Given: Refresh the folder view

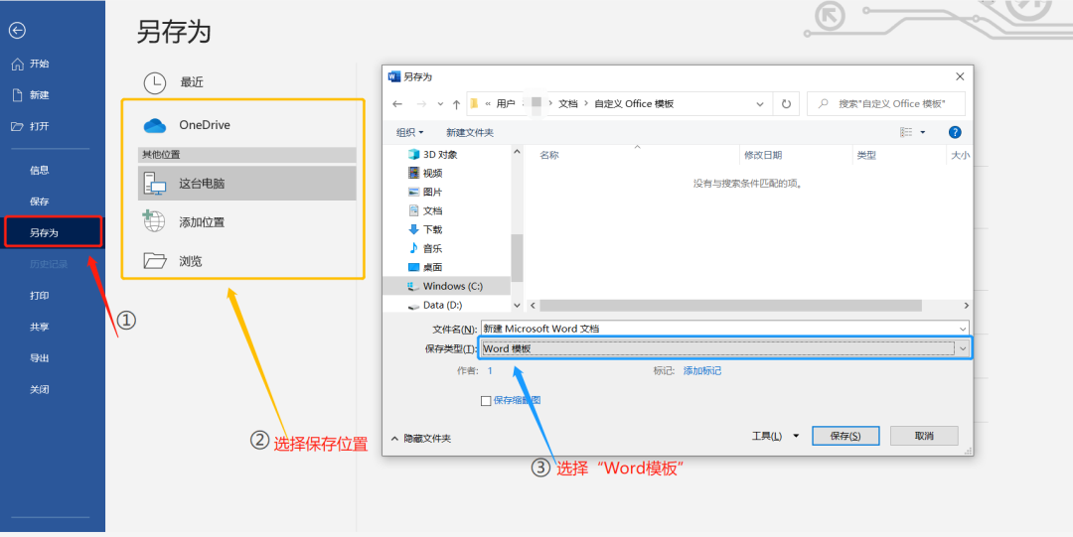Looking at the screenshot, I should point(786,104).
